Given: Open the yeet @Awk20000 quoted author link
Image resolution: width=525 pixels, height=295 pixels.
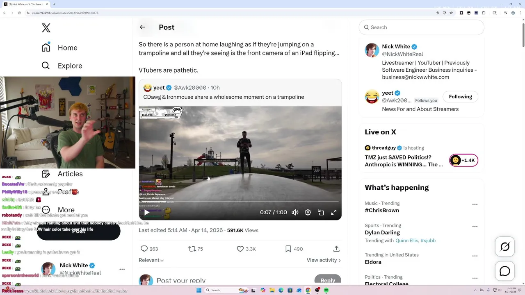Looking at the screenshot, I should pyautogui.click(x=189, y=88).
